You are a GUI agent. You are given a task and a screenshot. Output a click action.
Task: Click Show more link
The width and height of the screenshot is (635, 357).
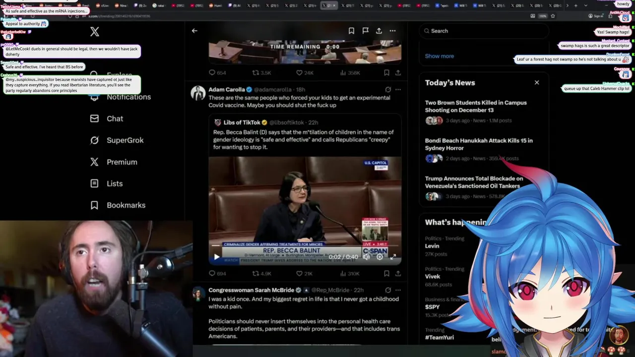(x=439, y=56)
